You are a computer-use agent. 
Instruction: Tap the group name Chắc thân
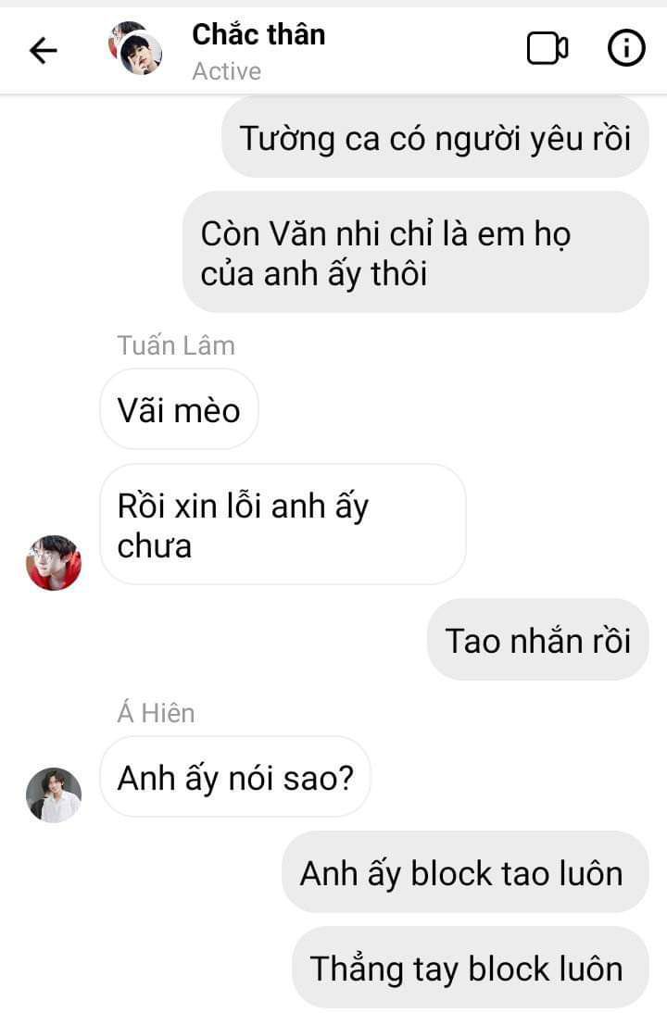click(x=258, y=34)
